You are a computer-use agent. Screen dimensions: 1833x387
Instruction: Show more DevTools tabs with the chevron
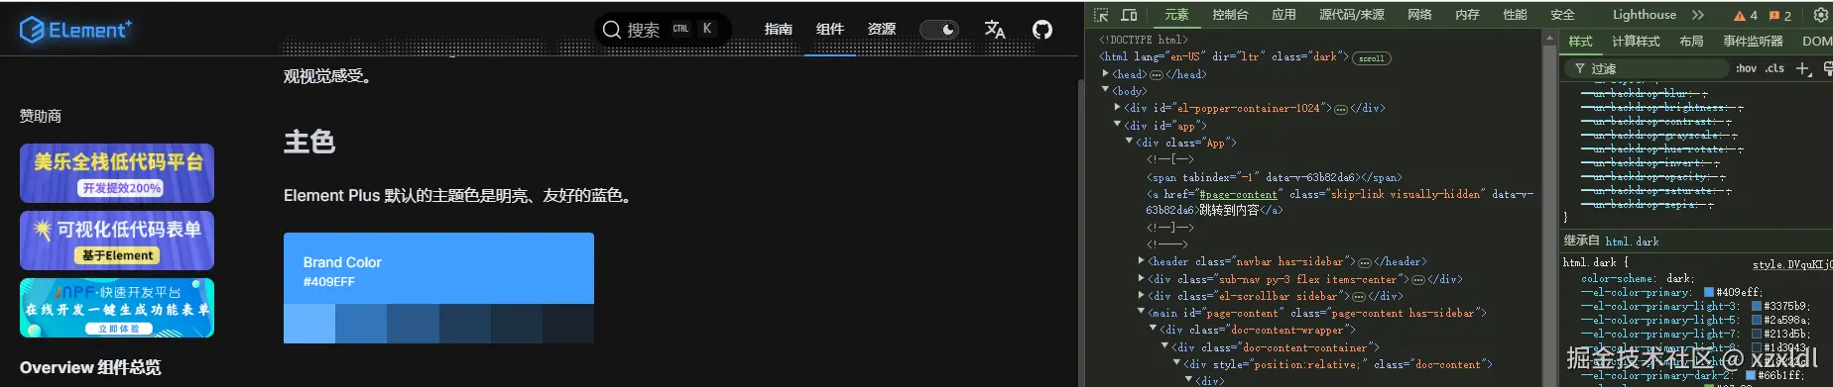(1697, 15)
